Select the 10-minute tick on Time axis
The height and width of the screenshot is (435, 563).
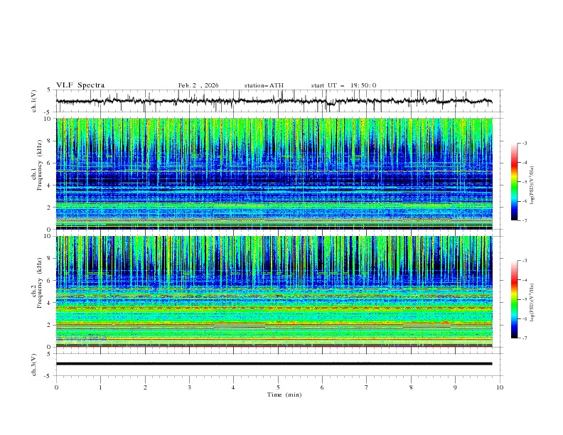[x=500, y=387]
